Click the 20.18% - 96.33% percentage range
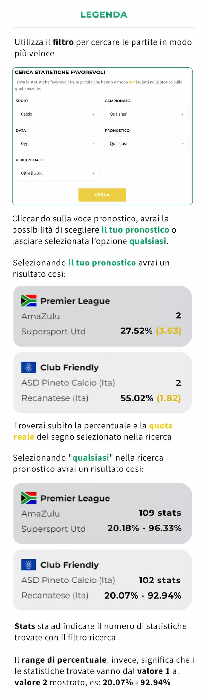 click(x=144, y=528)
